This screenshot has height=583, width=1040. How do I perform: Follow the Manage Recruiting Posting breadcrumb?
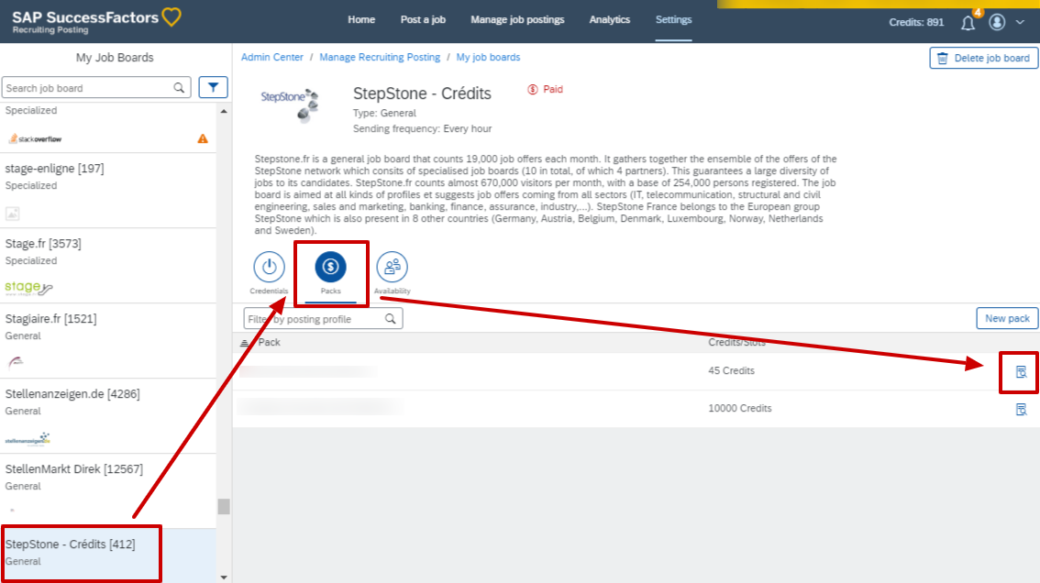pos(380,57)
